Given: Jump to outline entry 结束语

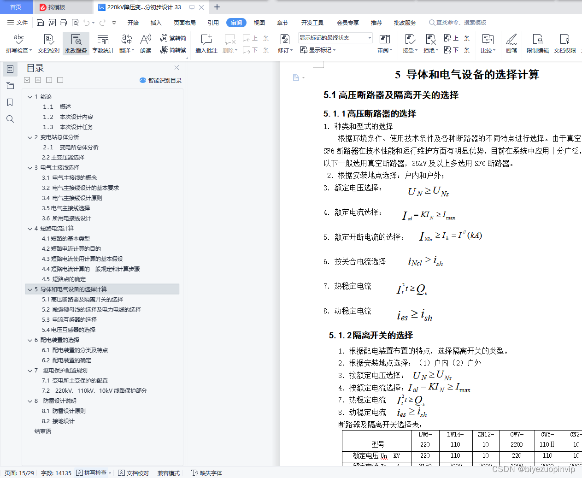Looking at the screenshot, I should (43, 431).
